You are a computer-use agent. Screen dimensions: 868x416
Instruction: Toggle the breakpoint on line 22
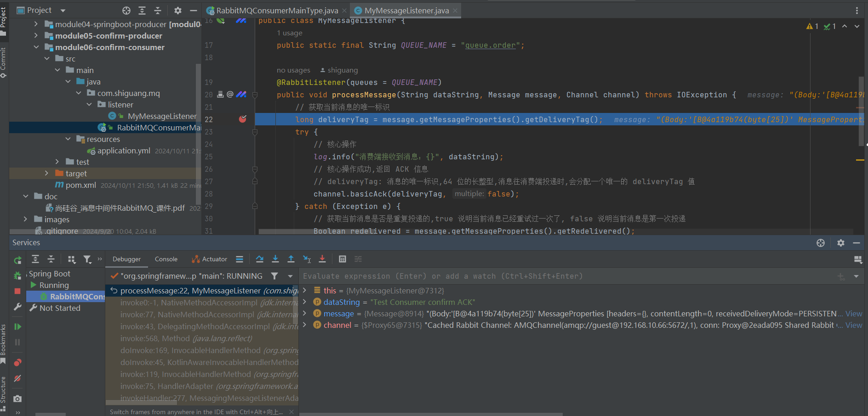(x=243, y=119)
